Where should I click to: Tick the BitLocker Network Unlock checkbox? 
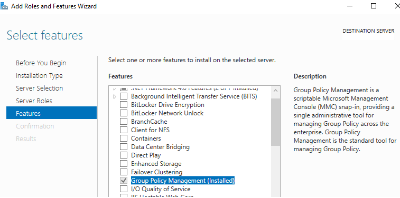point(124,113)
